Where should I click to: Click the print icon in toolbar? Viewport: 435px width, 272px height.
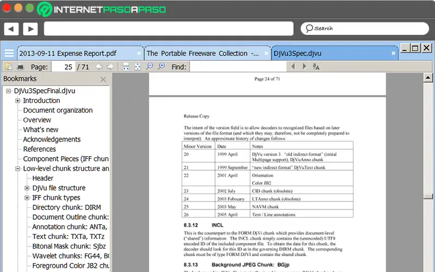[x=20, y=66]
